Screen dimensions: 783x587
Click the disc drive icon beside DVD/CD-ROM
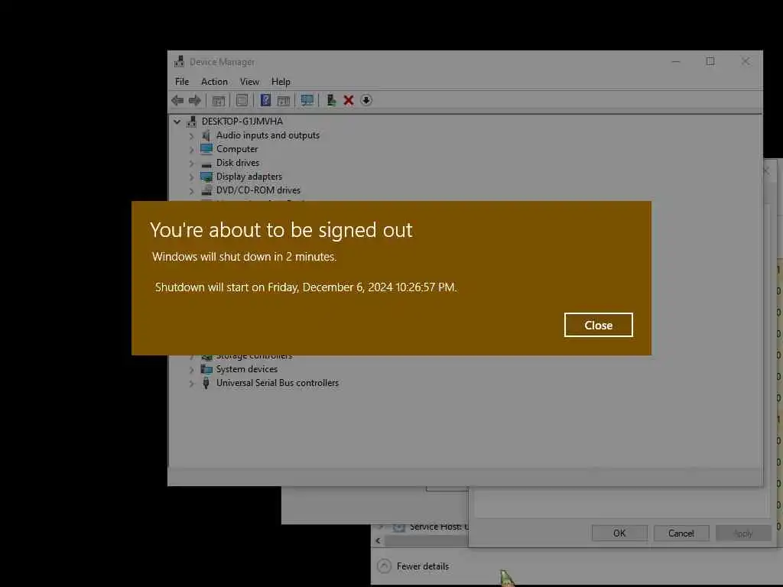206,190
